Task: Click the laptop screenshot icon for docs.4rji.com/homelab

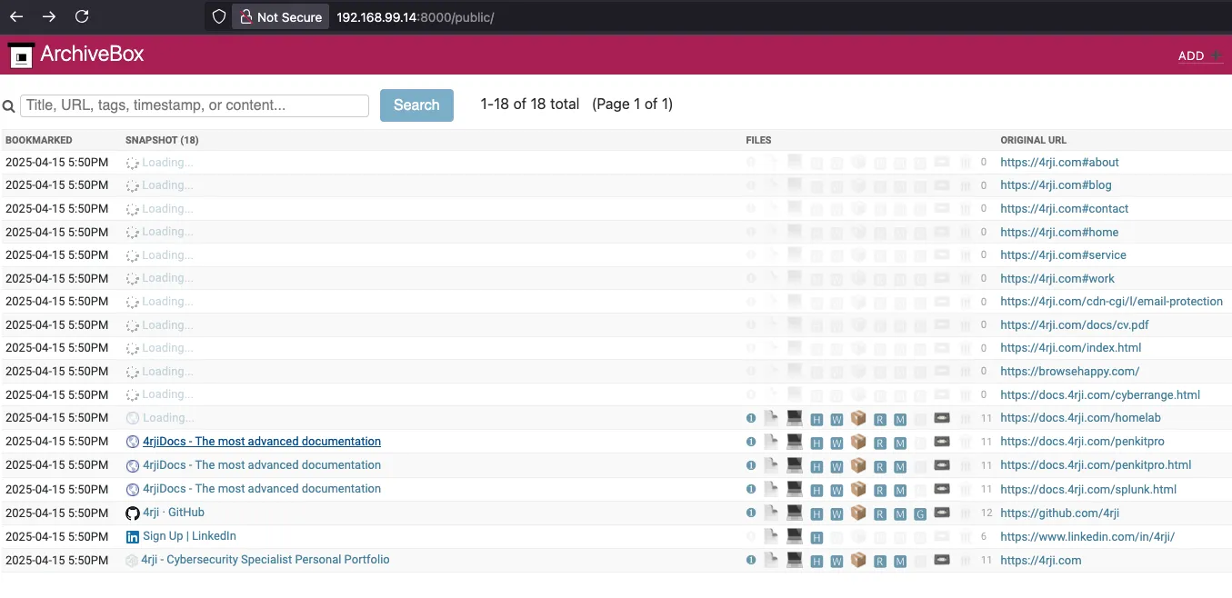Action: click(793, 417)
